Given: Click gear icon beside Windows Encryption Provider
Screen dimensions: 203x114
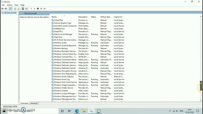Looking at the screenshot, I should pos(52,71).
